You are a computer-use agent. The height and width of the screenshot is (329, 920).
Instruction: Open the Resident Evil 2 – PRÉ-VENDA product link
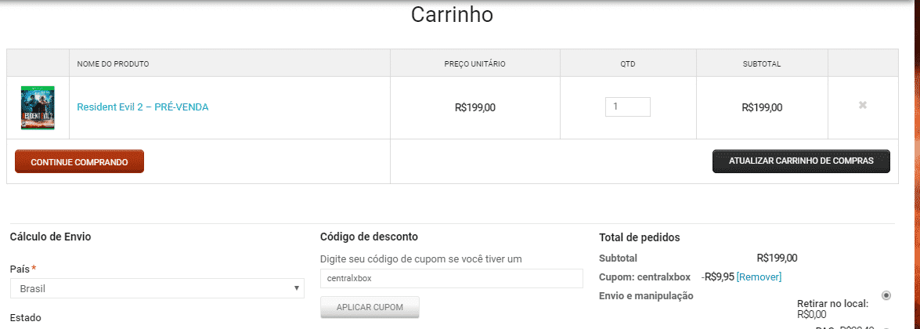point(143,107)
